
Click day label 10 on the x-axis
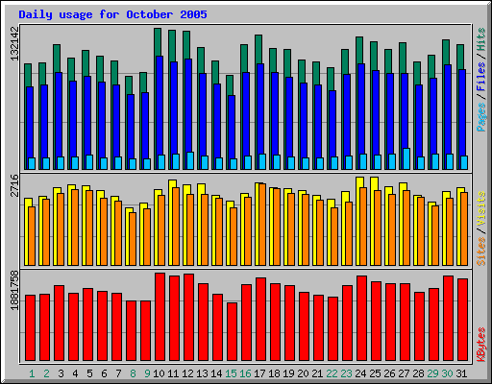[x=159, y=373]
